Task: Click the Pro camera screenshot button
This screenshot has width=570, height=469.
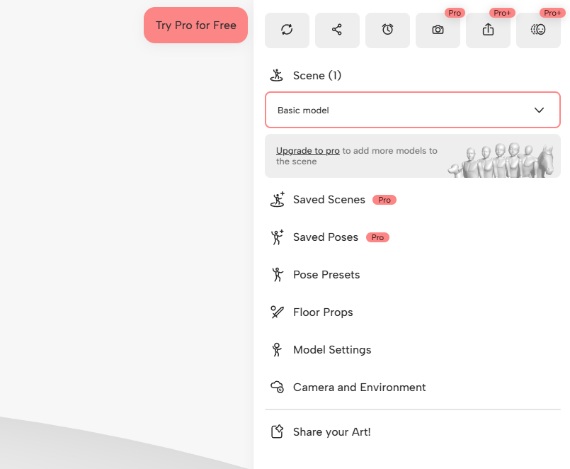Action: [x=438, y=30]
